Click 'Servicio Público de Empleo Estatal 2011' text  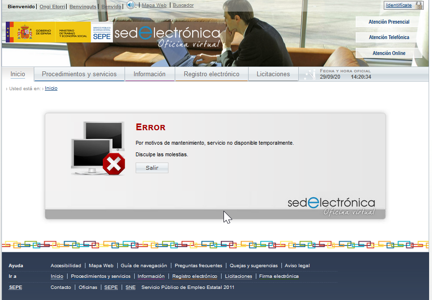[x=188, y=287]
